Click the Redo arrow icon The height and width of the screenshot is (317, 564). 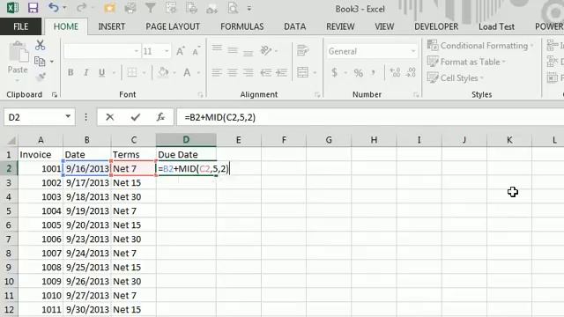click(x=82, y=8)
